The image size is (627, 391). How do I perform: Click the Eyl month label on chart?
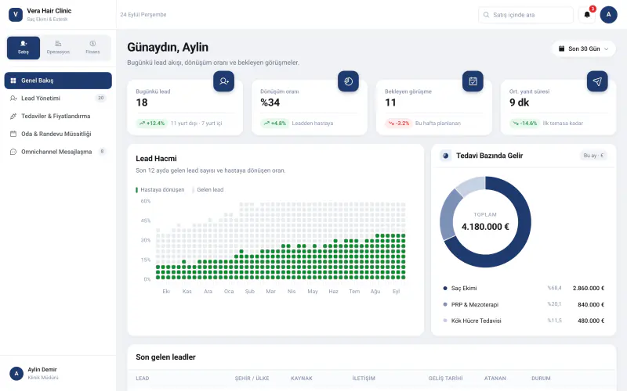tap(397, 292)
